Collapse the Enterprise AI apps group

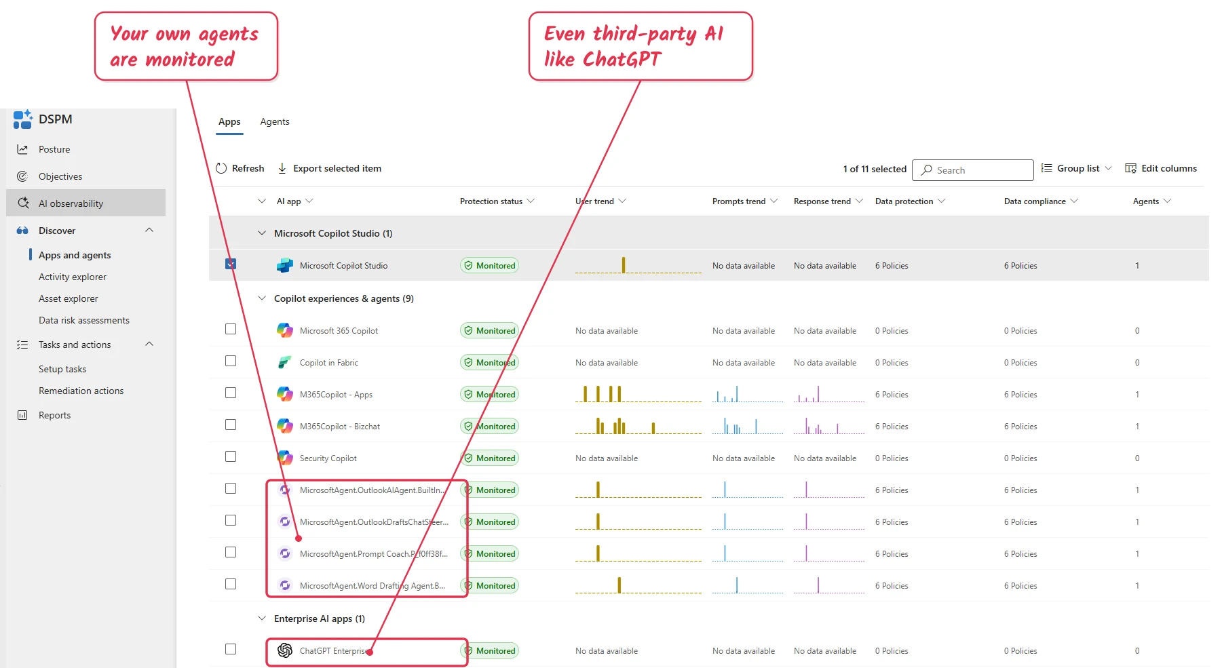pyautogui.click(x=262, y=618)
